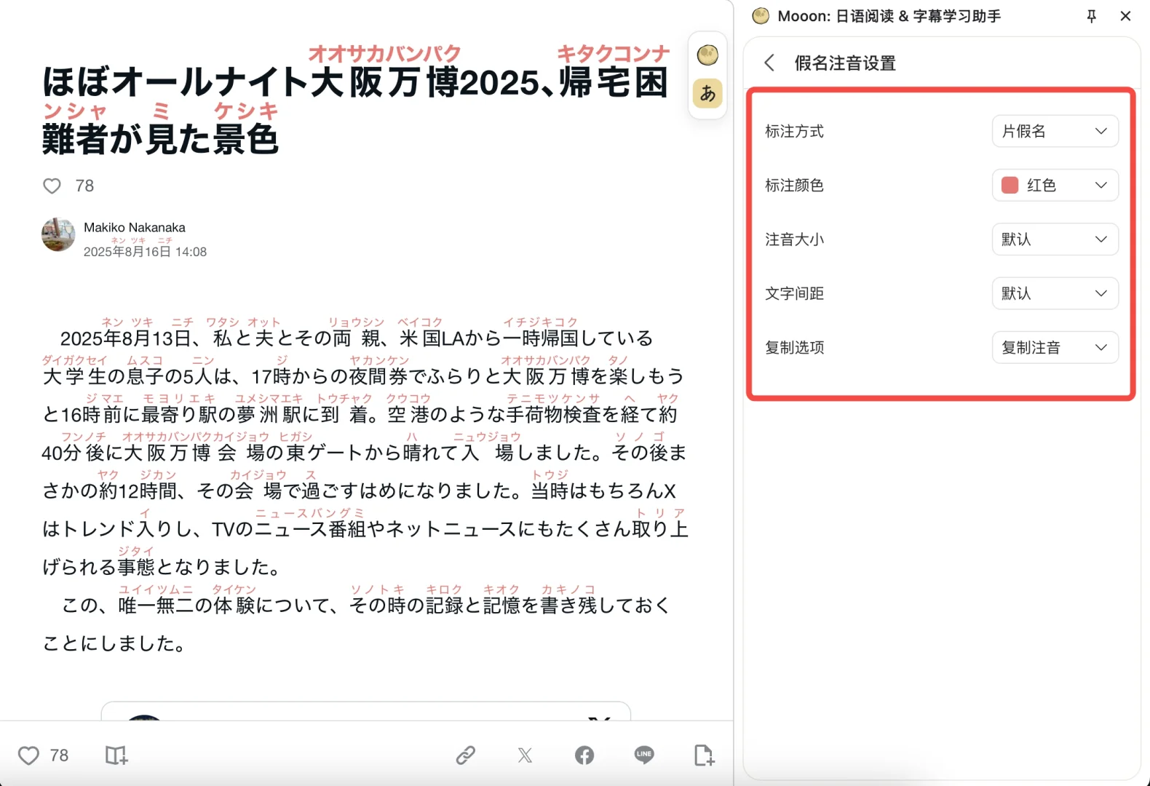Open the Makiko Nakanaka author link
The image size is (1150, 786).
(135, 227)
